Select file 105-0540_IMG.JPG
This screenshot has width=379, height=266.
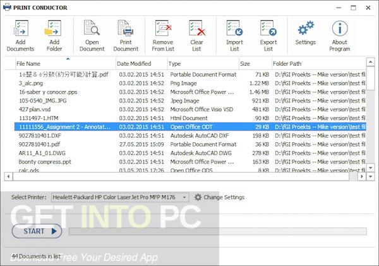pos(42,101)
